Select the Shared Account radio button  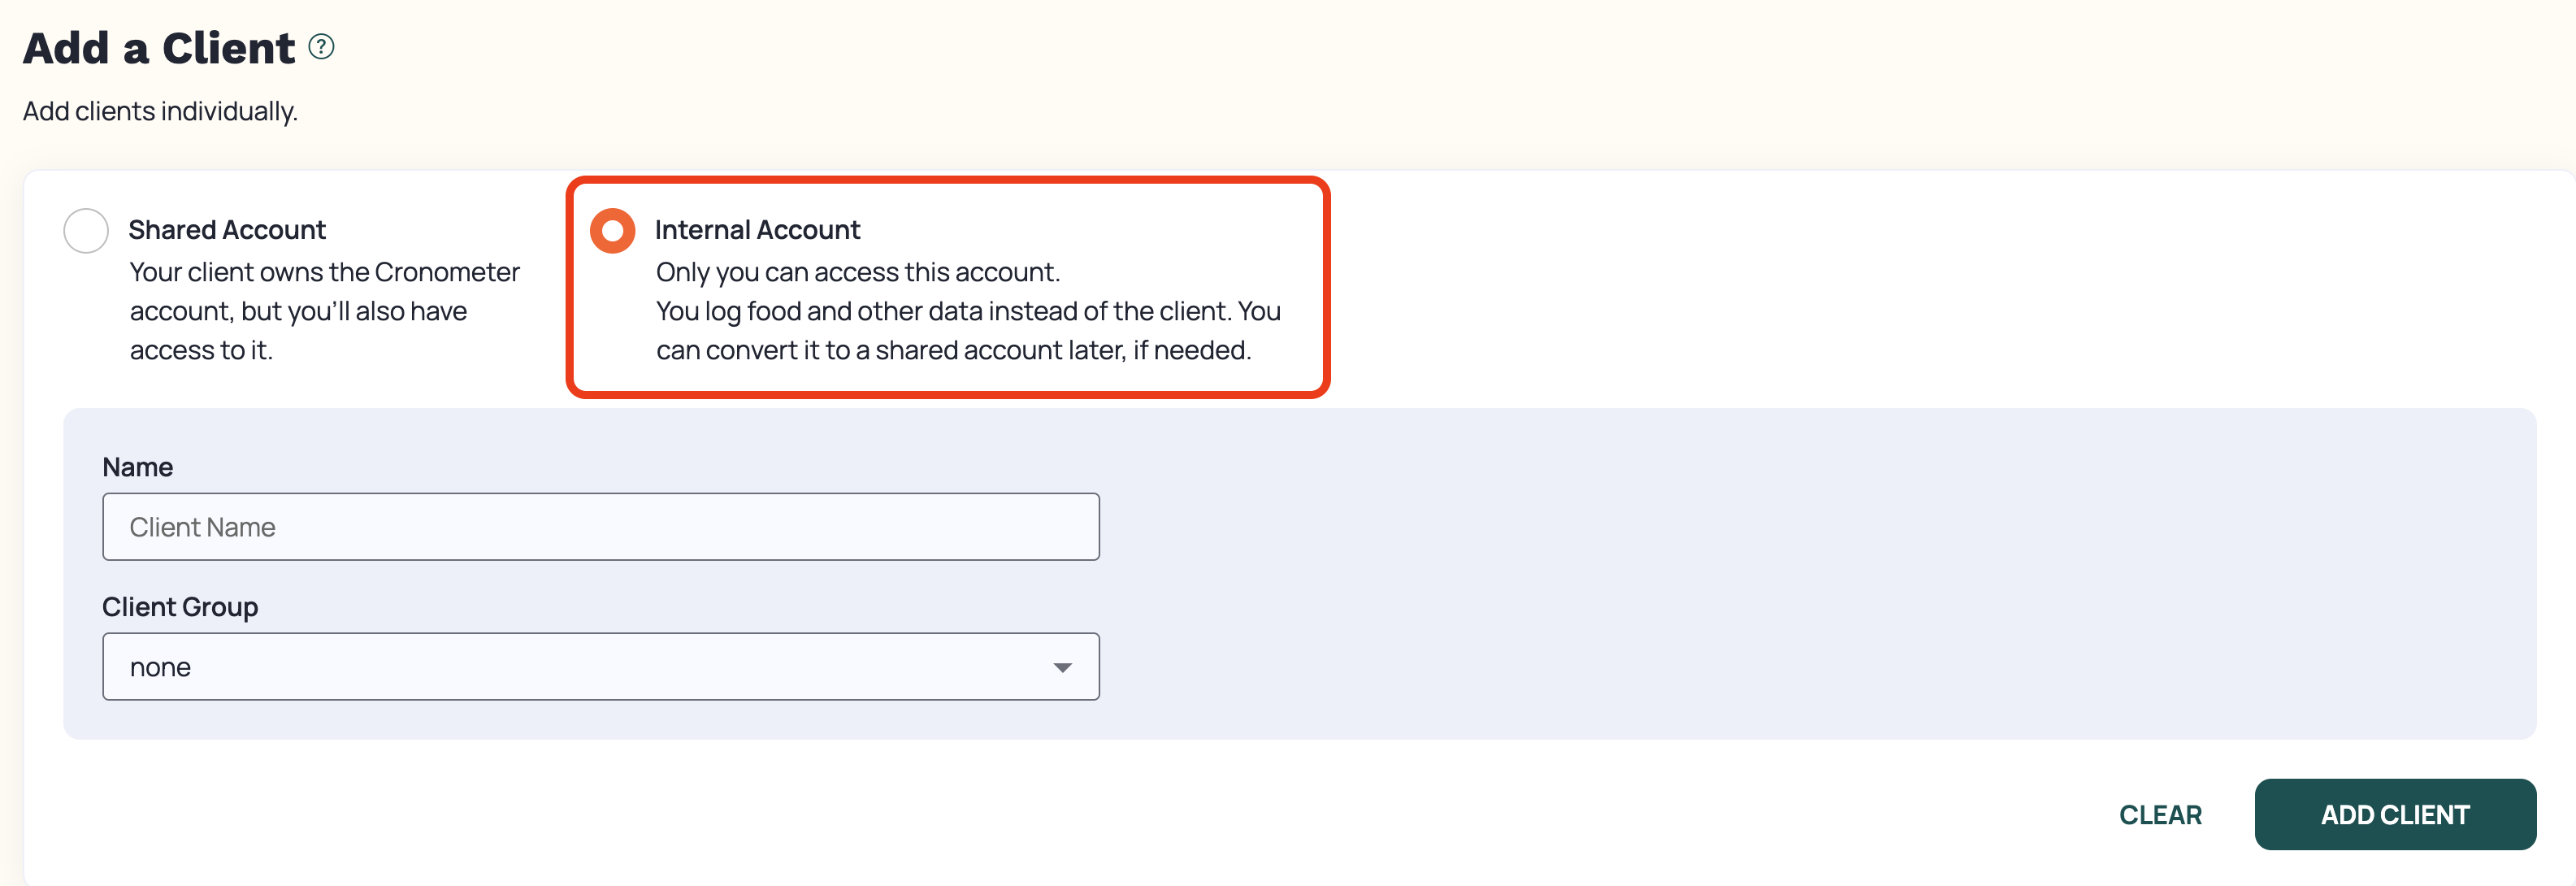(x=86, y=231)
